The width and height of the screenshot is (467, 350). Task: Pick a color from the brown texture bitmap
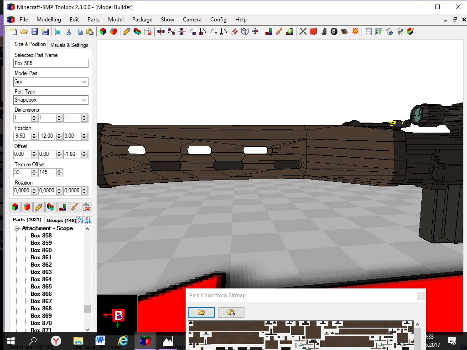(301, 335)
